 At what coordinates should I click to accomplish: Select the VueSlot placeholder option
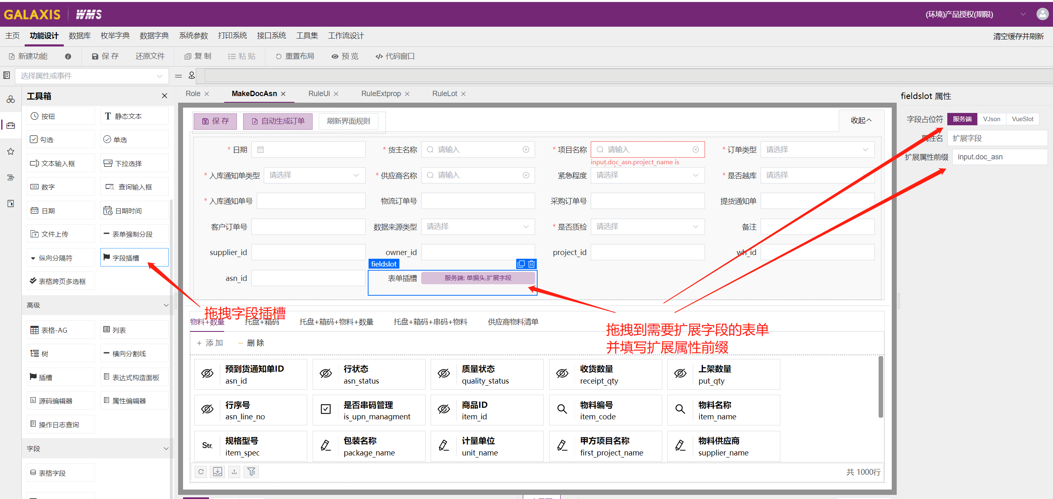click(x=1023, y=119)
